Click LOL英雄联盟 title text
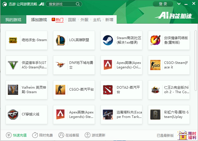 tap(79, 40)
